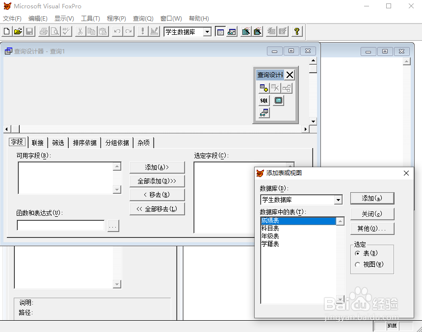422x332 pixels.
Task: Click the AutoReport toolbar icon
Action: (x=283, y=31)
